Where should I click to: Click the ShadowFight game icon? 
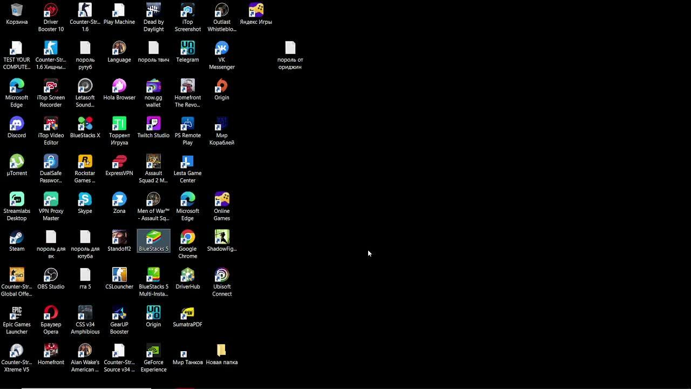tap(222, 241)
